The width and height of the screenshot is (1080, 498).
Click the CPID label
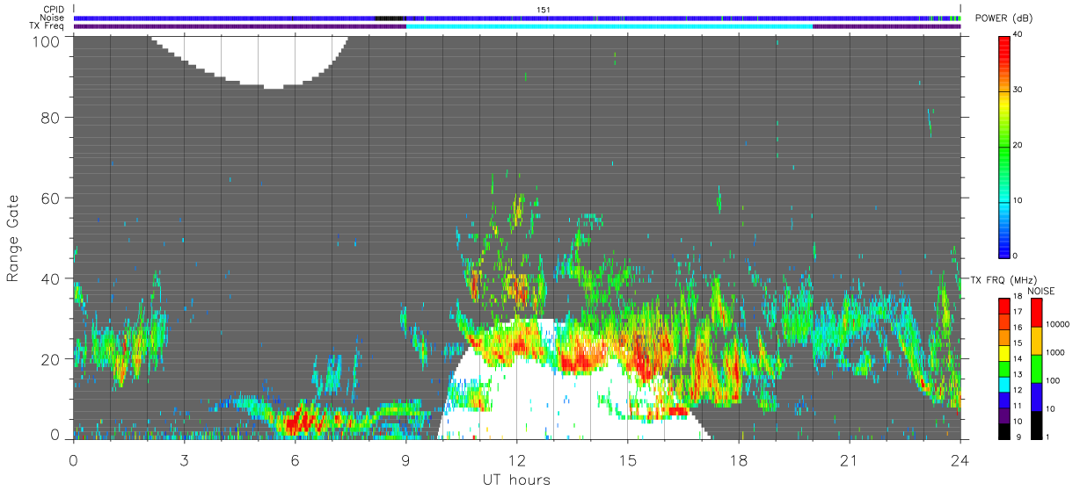click(54, 10)
